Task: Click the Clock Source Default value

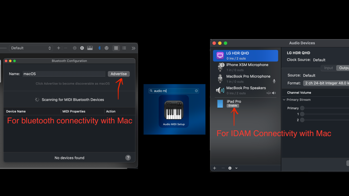Action: tap(319, 60)
